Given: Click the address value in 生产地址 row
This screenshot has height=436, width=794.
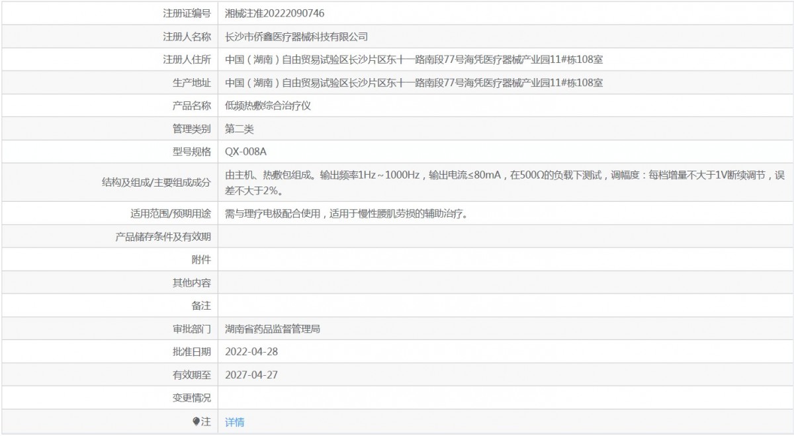Looking at the screenshot, I should click(414, 83).
